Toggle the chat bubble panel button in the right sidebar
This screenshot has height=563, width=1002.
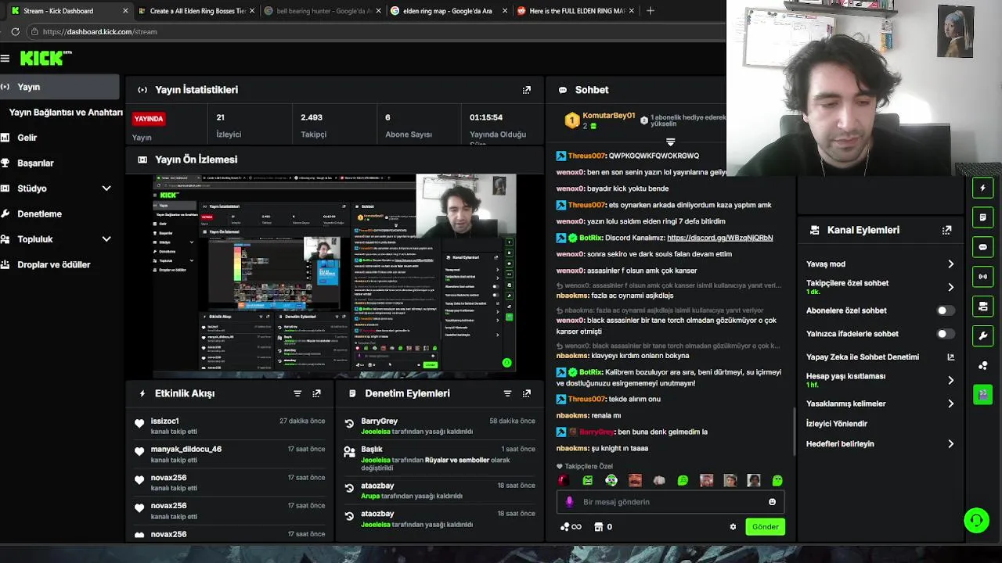point(983,247)
